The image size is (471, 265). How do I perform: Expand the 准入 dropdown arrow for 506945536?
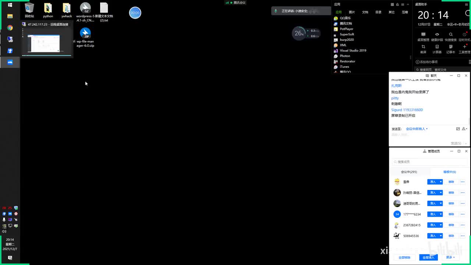tap(441, 236)
